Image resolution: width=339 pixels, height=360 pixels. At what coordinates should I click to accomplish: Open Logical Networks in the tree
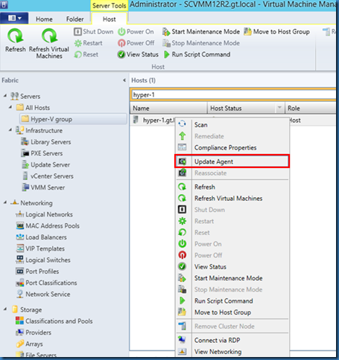click(x=44, y=214)
